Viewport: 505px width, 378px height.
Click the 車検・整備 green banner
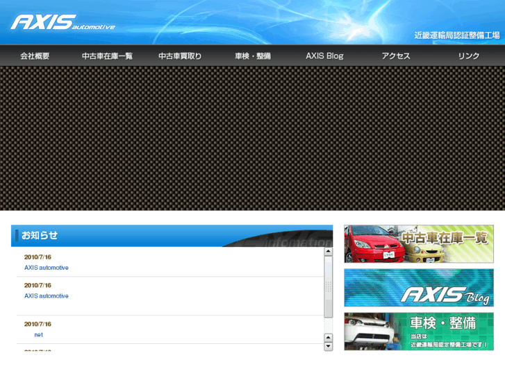pos(419,332)
